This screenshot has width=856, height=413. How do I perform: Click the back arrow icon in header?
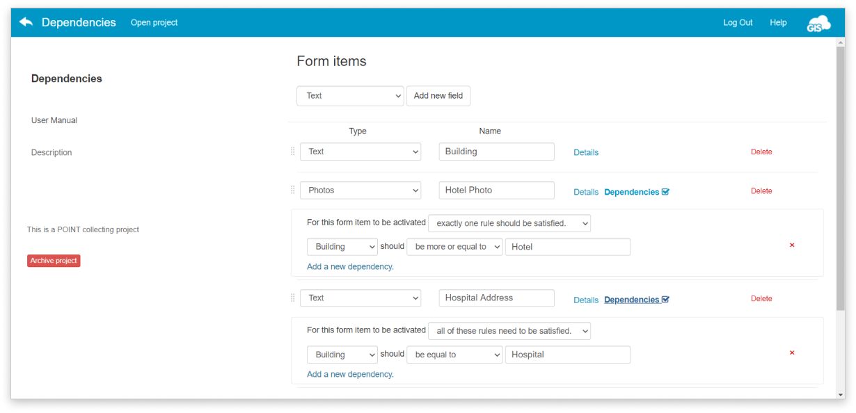tap(26, 22)
